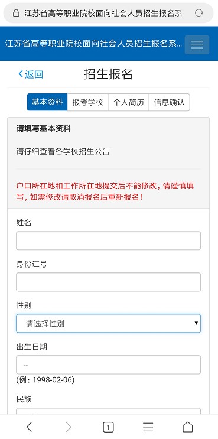Screen dimensions: 218x439
Task: Go to browser home page icon
Action: click(x=187, y=427)
